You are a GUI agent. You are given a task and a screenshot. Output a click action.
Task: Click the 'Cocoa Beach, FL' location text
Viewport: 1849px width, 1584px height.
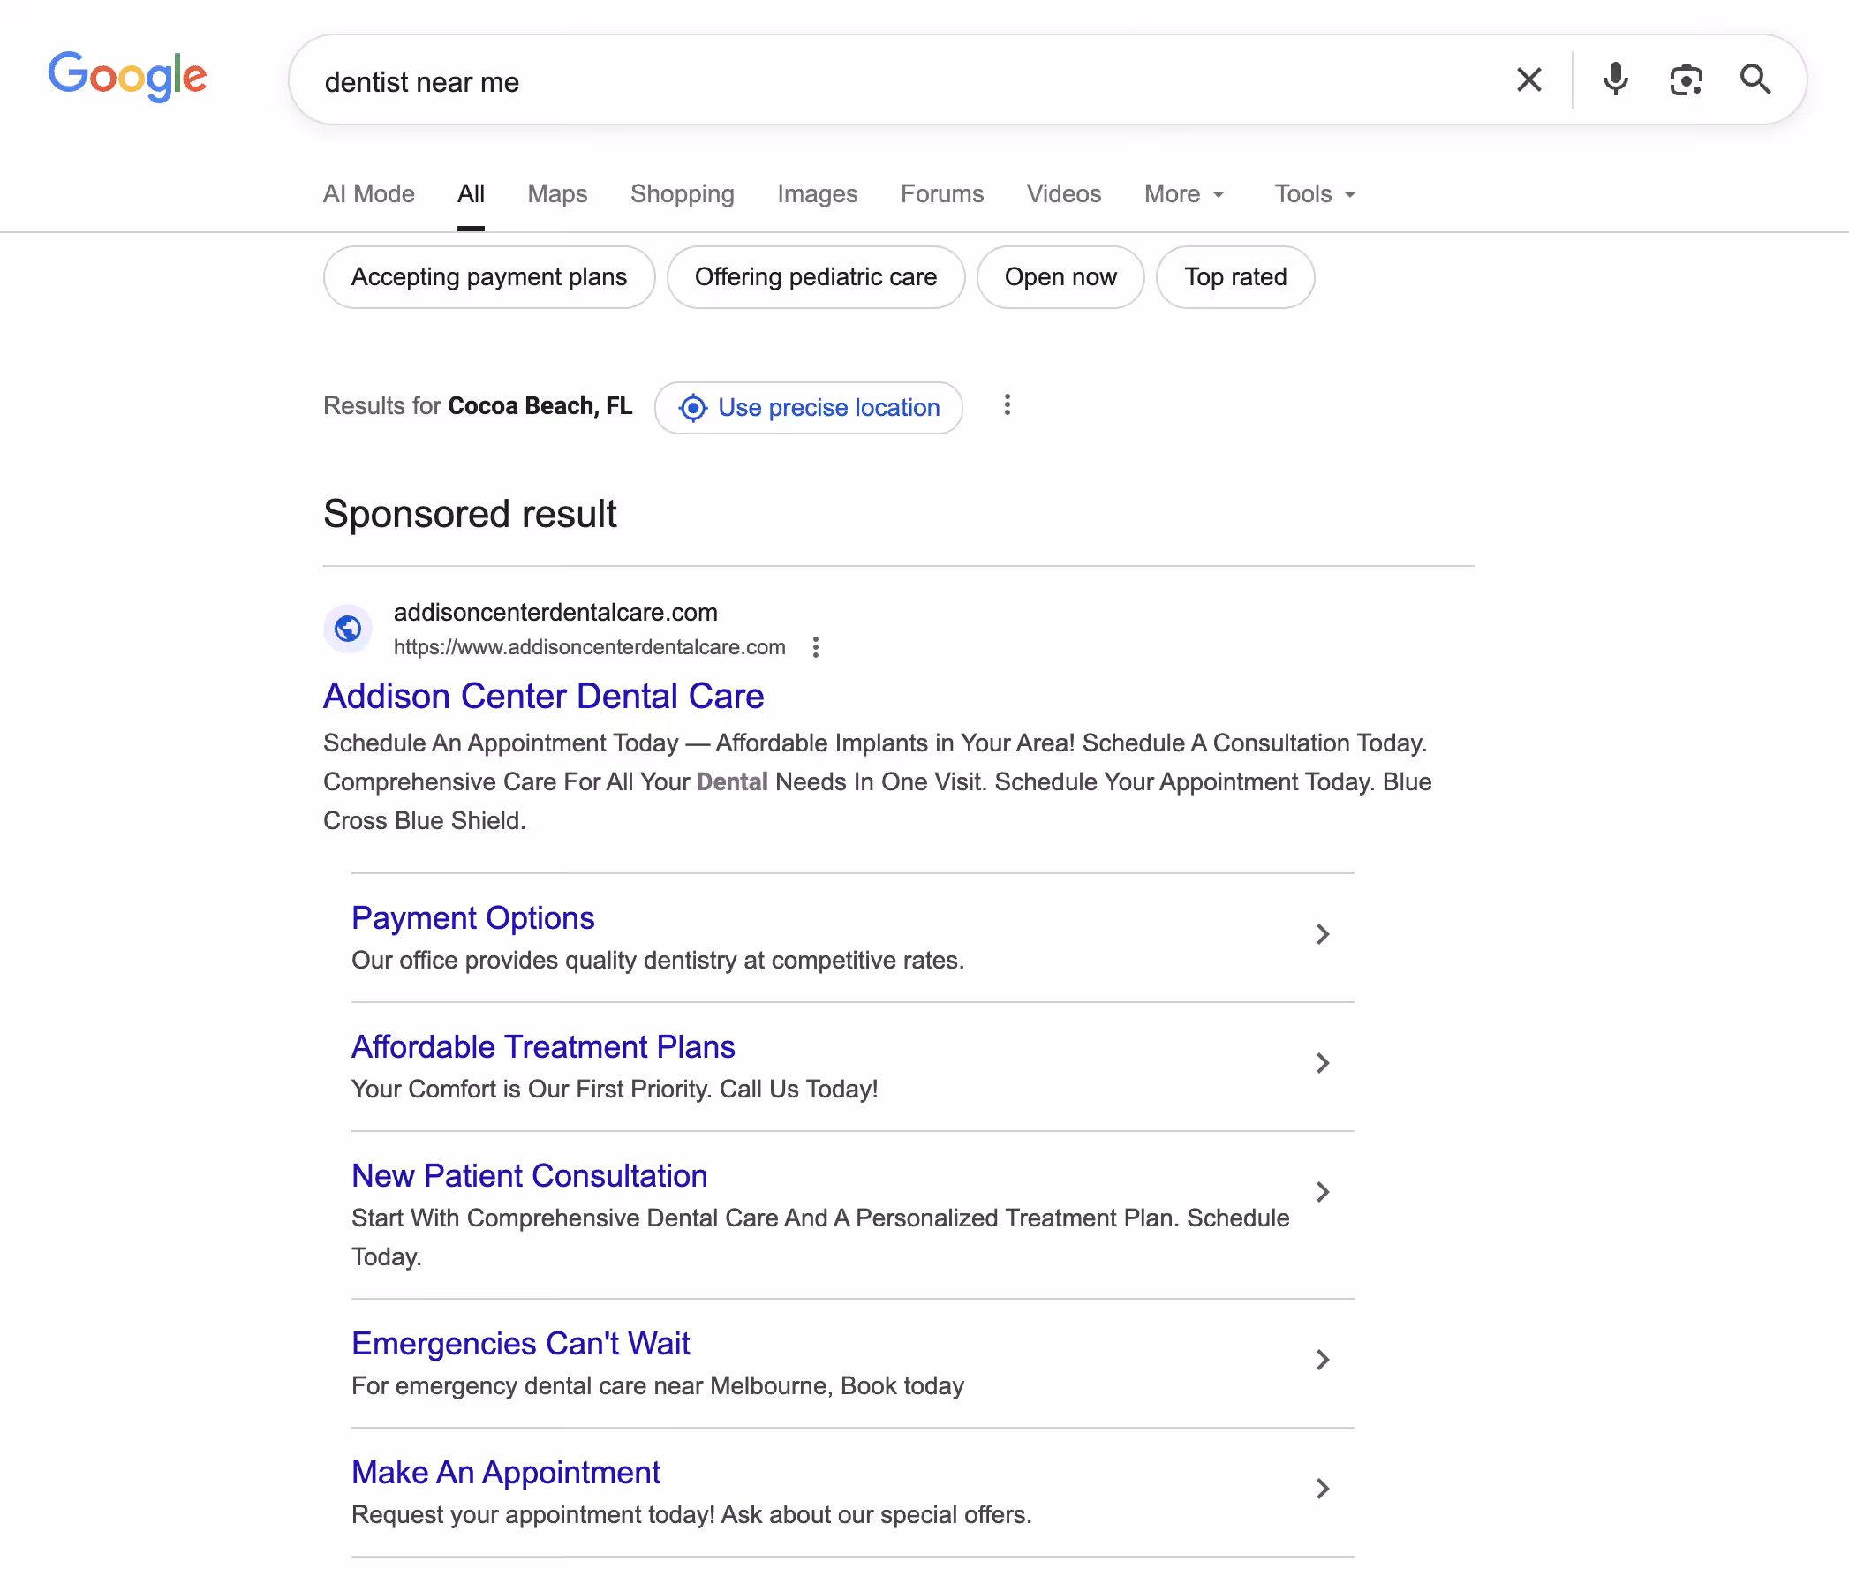coord(540,406)
